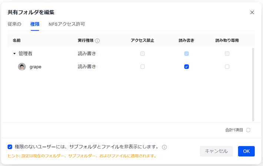The height and width of the screenshot is (166, 263).
Task: Select the grape user name
Action: 36,67
